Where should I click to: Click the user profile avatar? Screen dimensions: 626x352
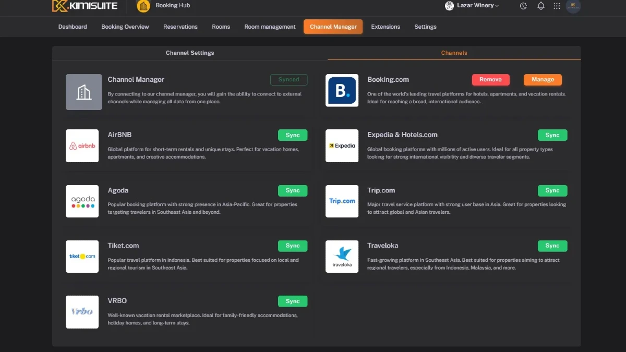(x=573, y=6)
